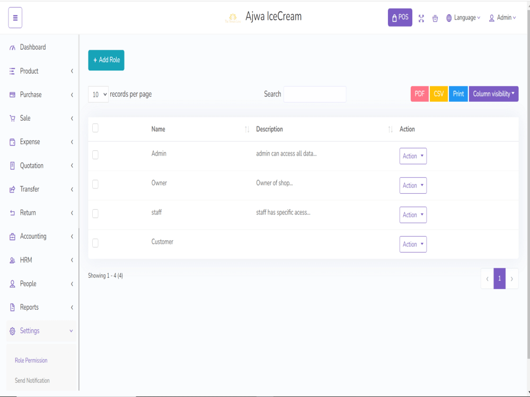Select the HRM icon in the sidebar
The height and width of the screenshot is (397, 530).
12,260
